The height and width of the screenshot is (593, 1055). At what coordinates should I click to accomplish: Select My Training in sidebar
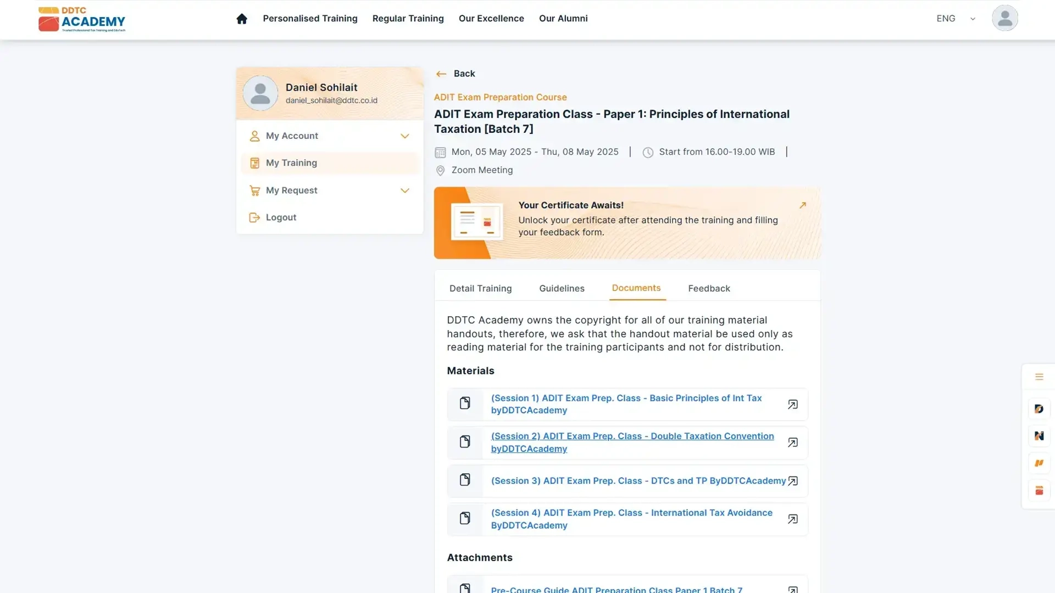pyautogui.click(x=291, y=163)
